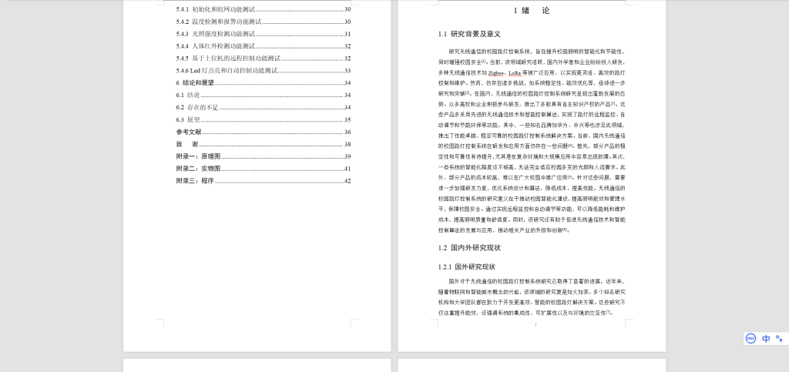Go to TOC entry 5.4.3 光照强度检测功能测试
This screenshot has height=372, width=789.
pyautogui.click(x=223, y=34)
